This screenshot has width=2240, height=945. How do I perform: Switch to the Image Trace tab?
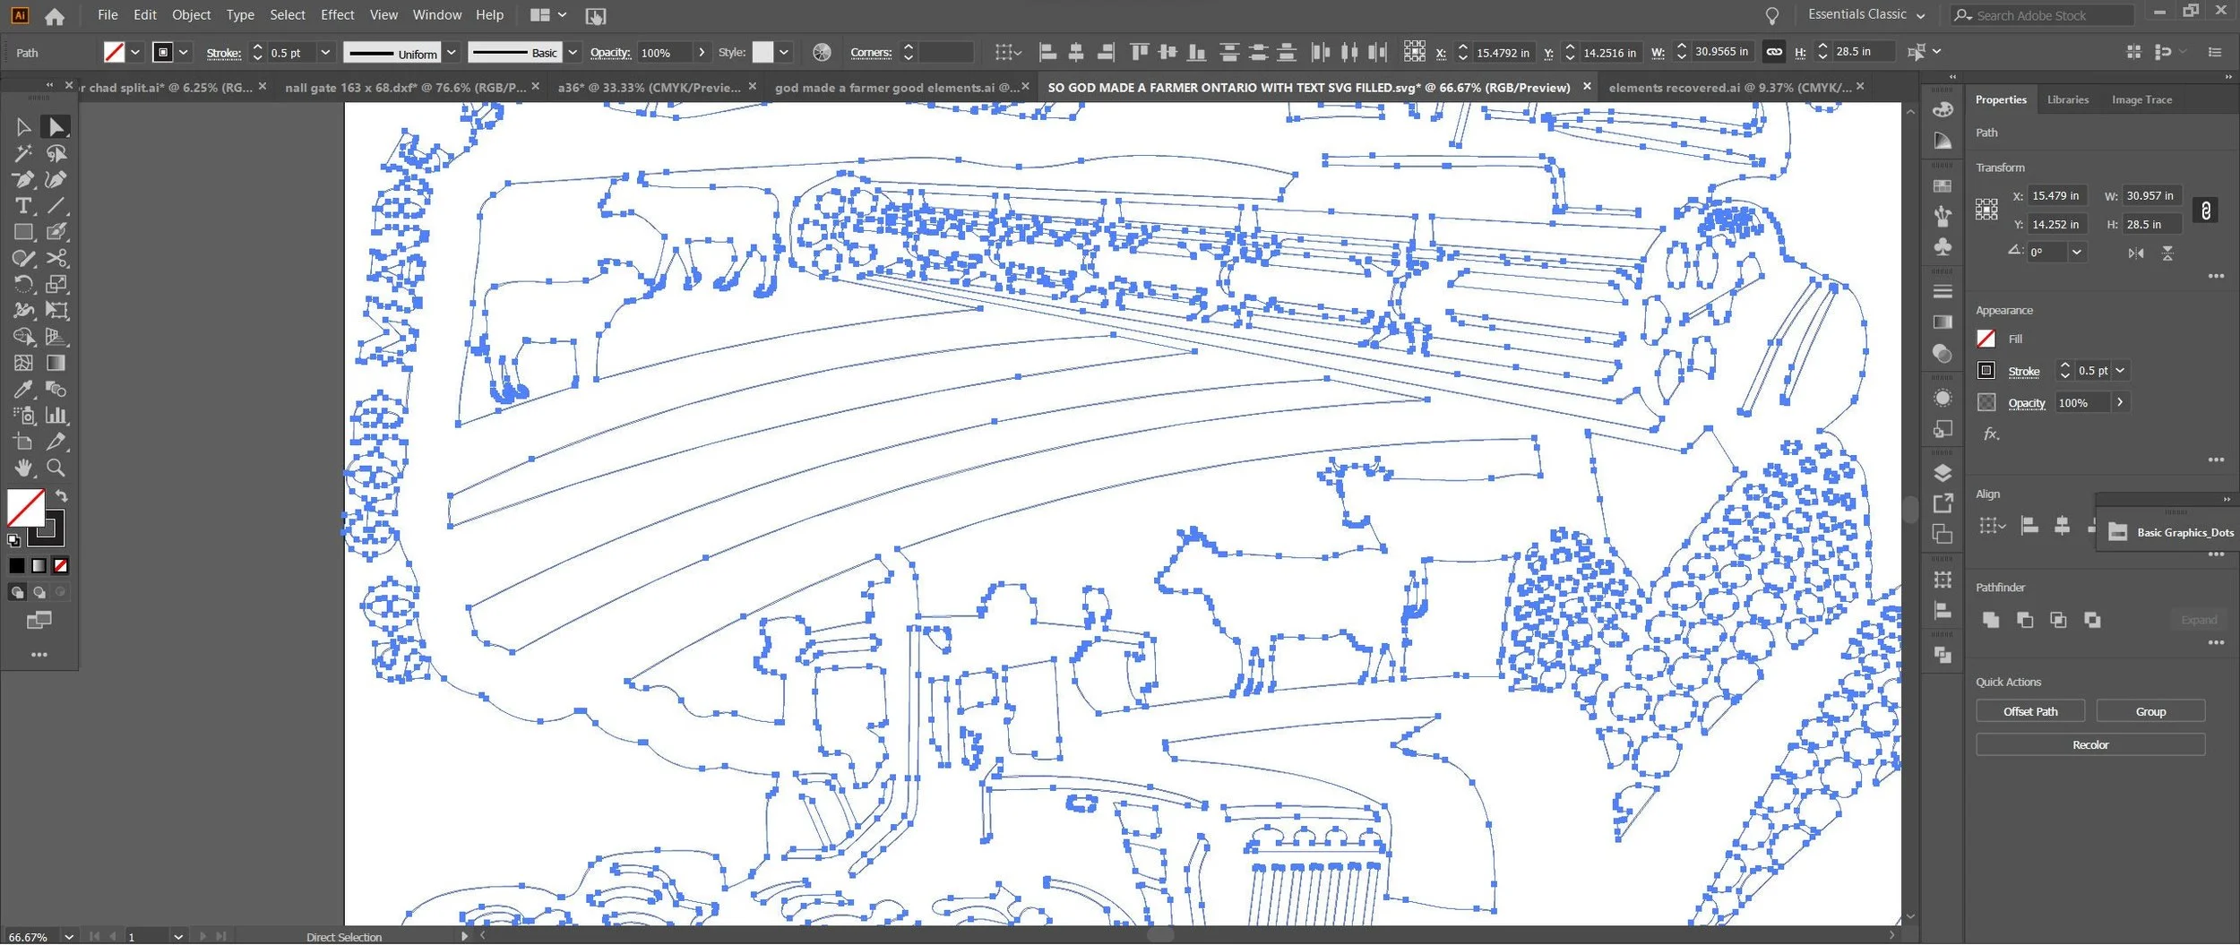click(x=2141, y=100)
